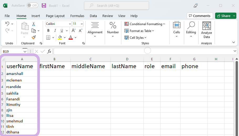Click the Undo arrow icon

(x=7, y=24)
